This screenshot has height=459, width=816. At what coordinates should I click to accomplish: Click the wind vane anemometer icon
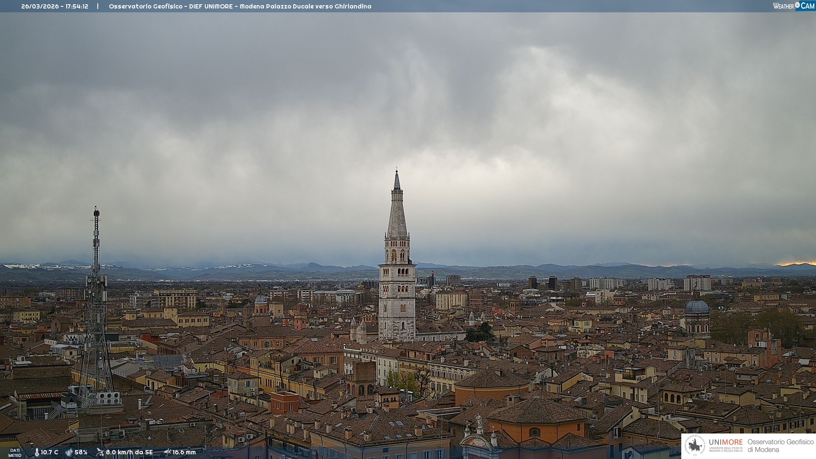coord(100,452)
